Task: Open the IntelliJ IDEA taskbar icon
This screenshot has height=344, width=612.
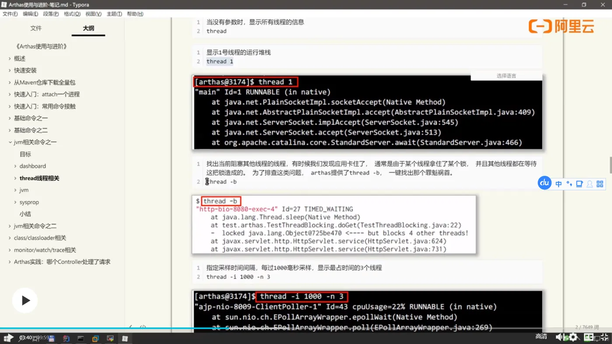Action: point(66,338)
